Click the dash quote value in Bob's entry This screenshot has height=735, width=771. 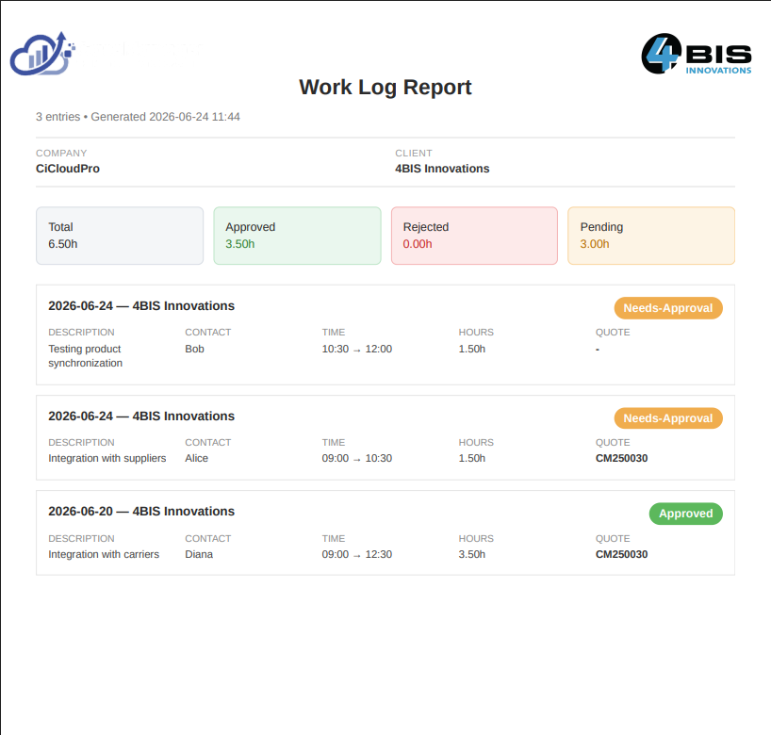tap(598, 349)
